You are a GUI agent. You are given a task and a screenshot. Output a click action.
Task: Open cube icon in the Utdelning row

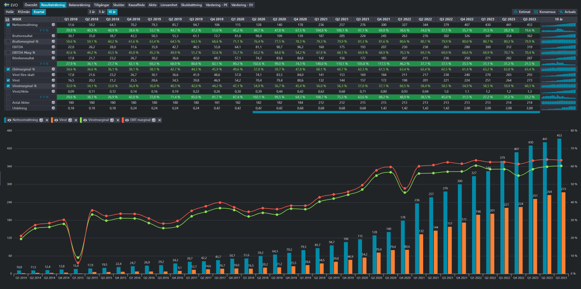53,107
